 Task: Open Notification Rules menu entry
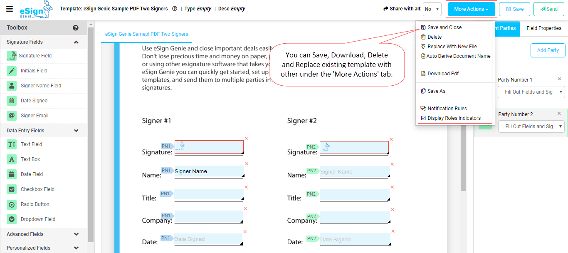tap(444, 109)
